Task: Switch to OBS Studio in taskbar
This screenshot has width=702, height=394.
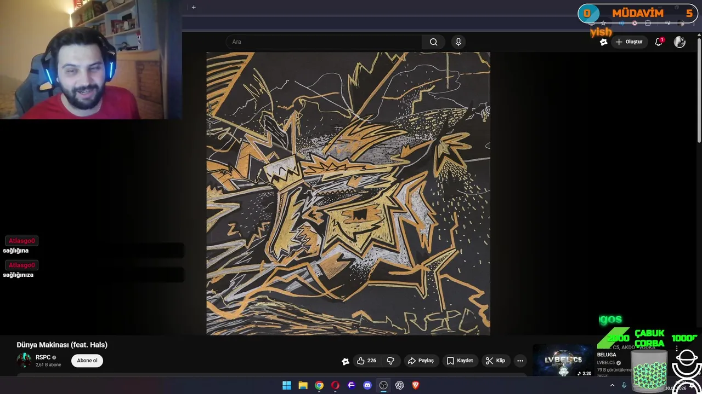Action: [383, 385]
